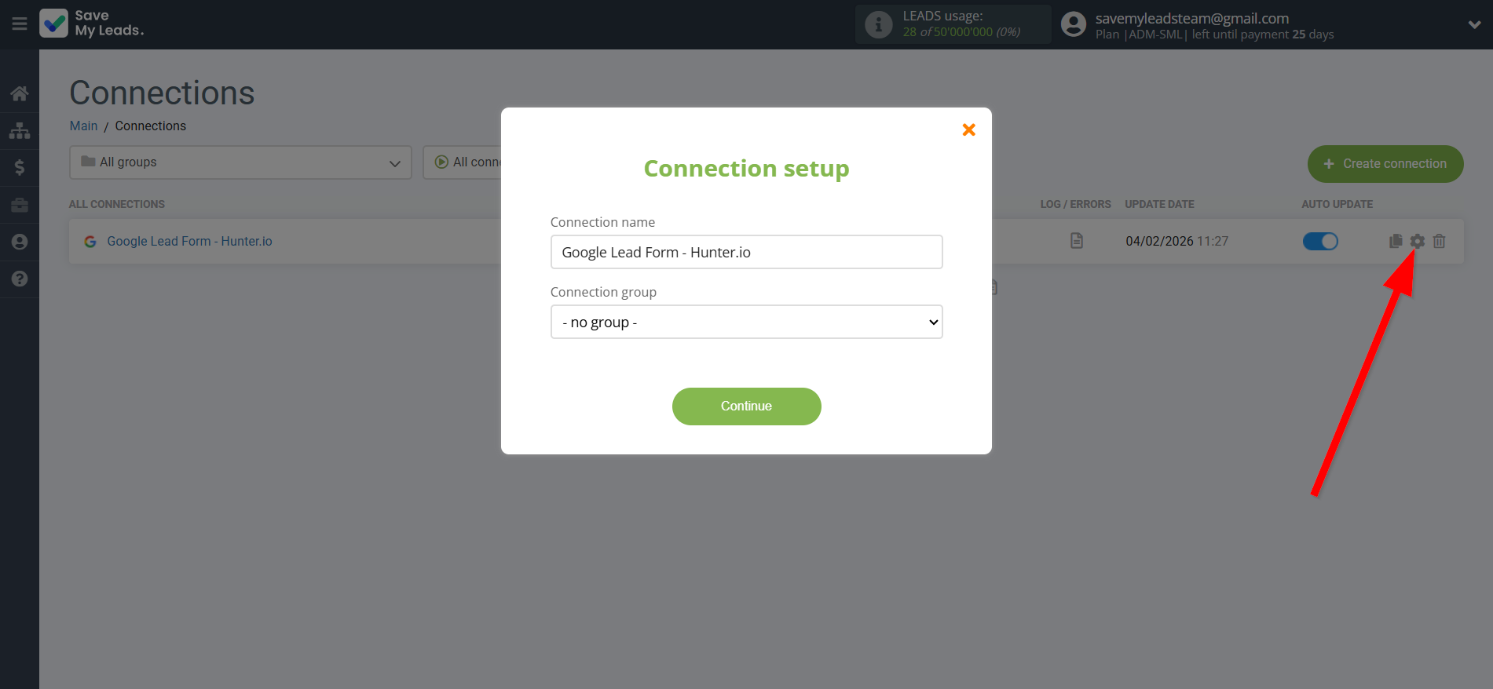The height and width of the screenshot is (689, 1493).
Task: Click Create connection button
Action: pyautogui.click(x=1385, y=164)
